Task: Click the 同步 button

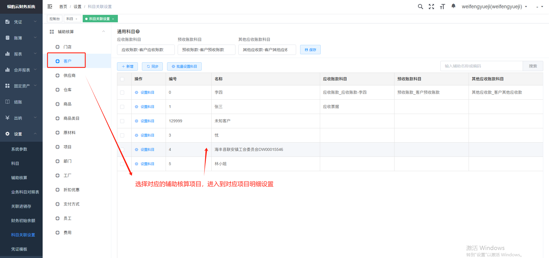Action: [152, 66]
